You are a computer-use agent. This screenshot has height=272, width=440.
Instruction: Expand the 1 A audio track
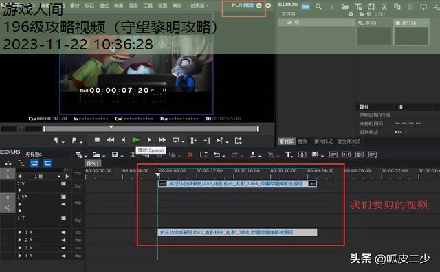click(20, 232)
